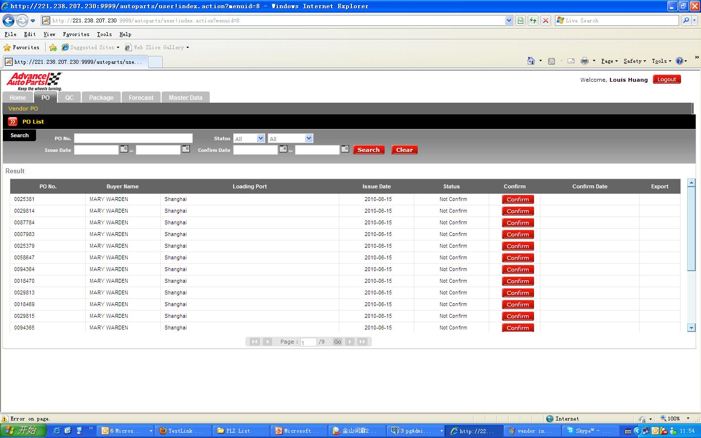Confirm purchase order 0025381
Viewport: 701px width, 438px height.
coord(517,200)
